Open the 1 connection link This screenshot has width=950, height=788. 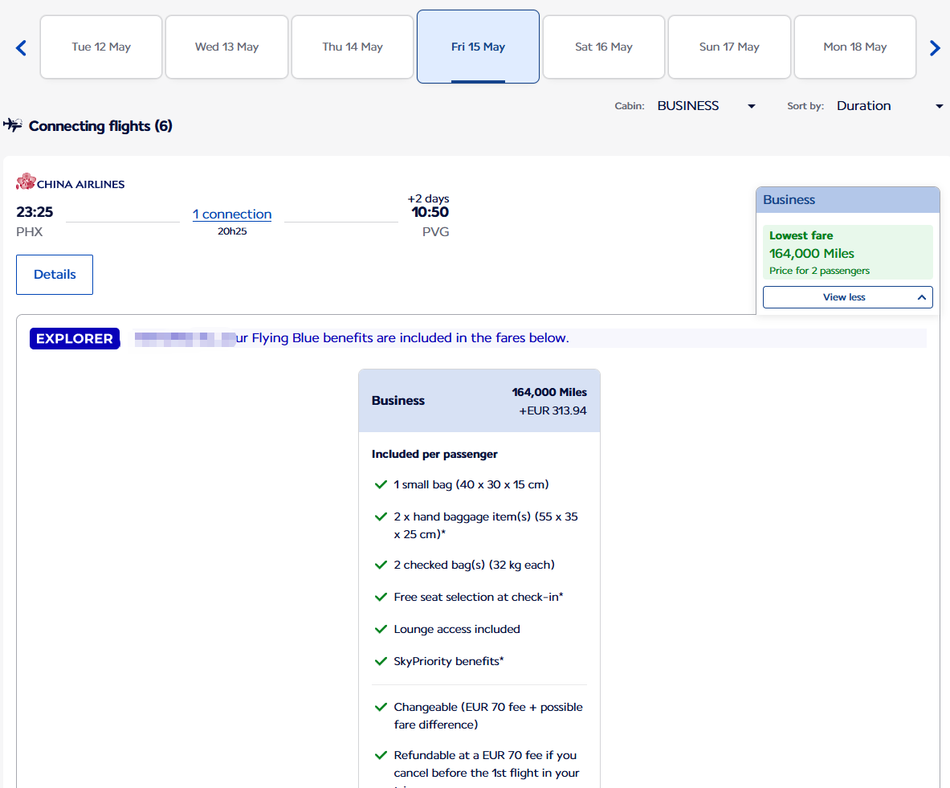[232, 214]
